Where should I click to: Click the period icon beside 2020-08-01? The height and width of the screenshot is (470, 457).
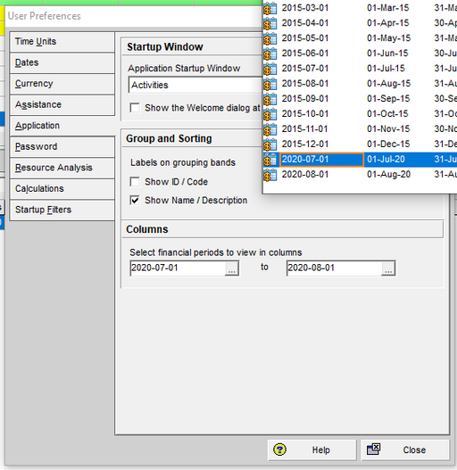point(270,175)
